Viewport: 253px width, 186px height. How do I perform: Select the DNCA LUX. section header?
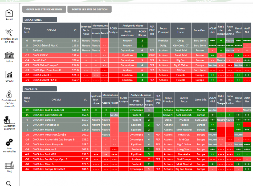pyautogui.click(x=39, y=89)
